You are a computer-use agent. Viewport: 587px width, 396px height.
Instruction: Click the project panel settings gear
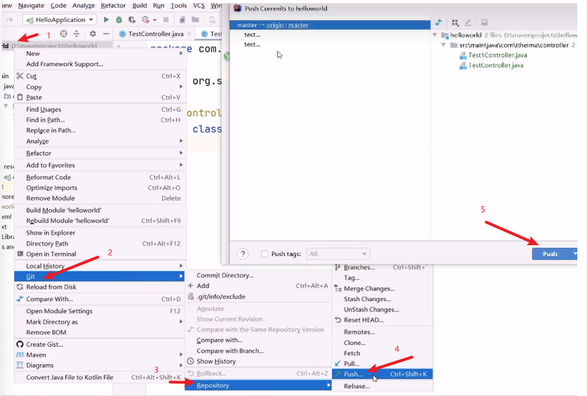[92, 34]
